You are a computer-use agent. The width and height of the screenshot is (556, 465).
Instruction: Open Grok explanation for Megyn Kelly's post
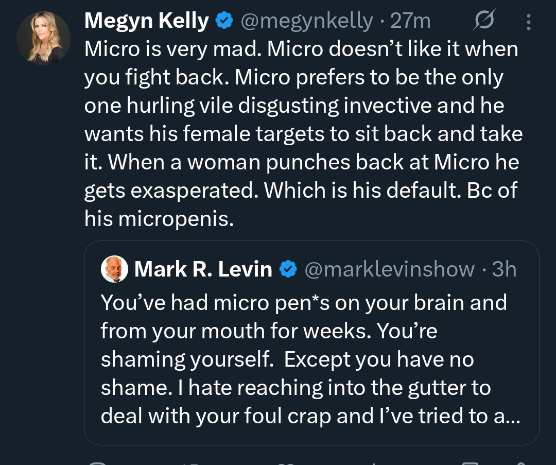484,21
